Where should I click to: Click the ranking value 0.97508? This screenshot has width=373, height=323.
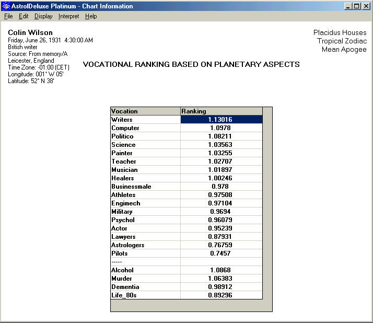(x=222, y=195)
